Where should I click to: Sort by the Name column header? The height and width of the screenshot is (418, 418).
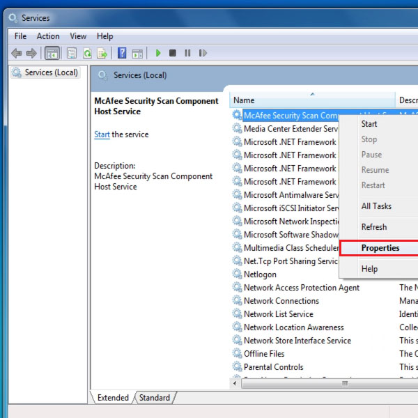click(x=312, y=100)
